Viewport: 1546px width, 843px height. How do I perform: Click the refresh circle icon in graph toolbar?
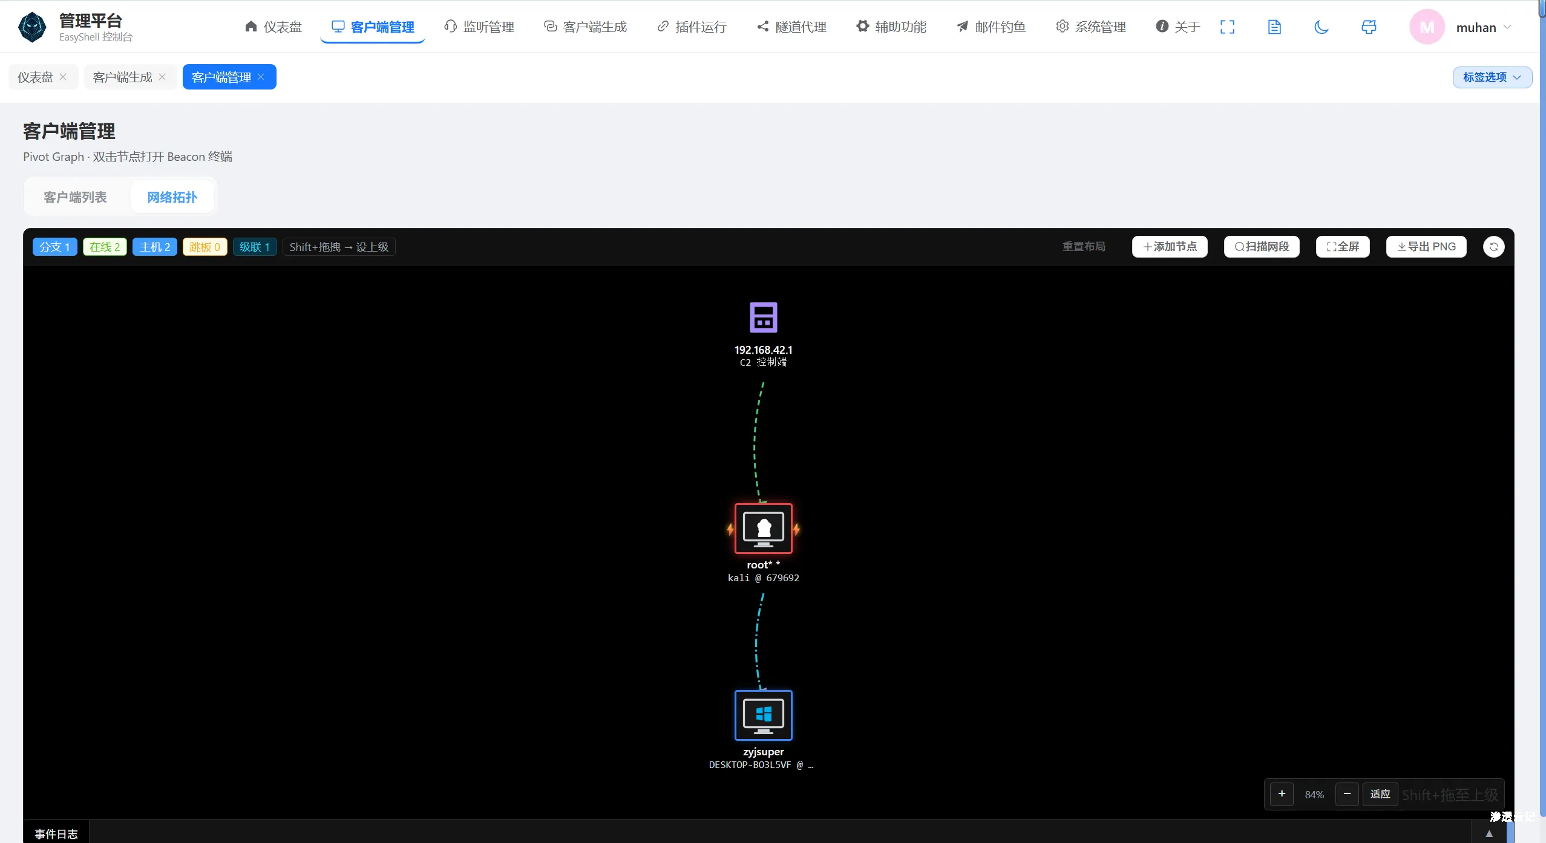click(x=1493, y=247)
